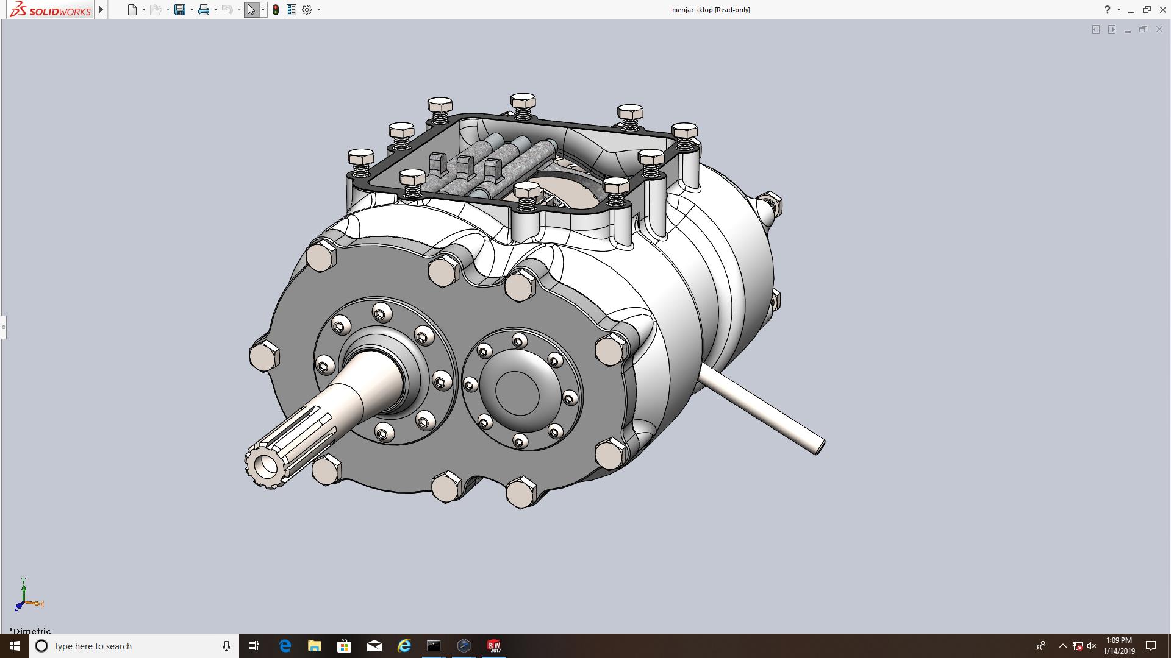Expand the SolidWorks menu arrow
This screenshot has height=658, width=1171.
[101, 10]
